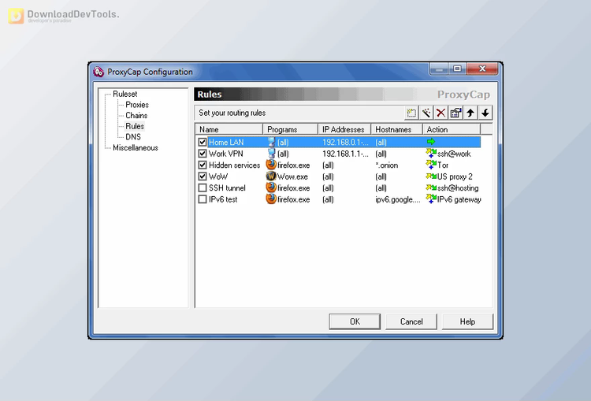The height and width of the screenshot is (401, 591).
Task: Click the redirect icon beside ssh@hosting
Action: [431, 188]
